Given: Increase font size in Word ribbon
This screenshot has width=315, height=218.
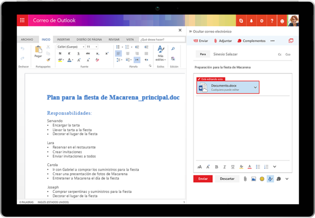Looking at the screenshot, I should point(79,60).
